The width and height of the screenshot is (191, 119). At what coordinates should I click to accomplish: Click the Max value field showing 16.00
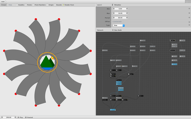tap(120, 13)
